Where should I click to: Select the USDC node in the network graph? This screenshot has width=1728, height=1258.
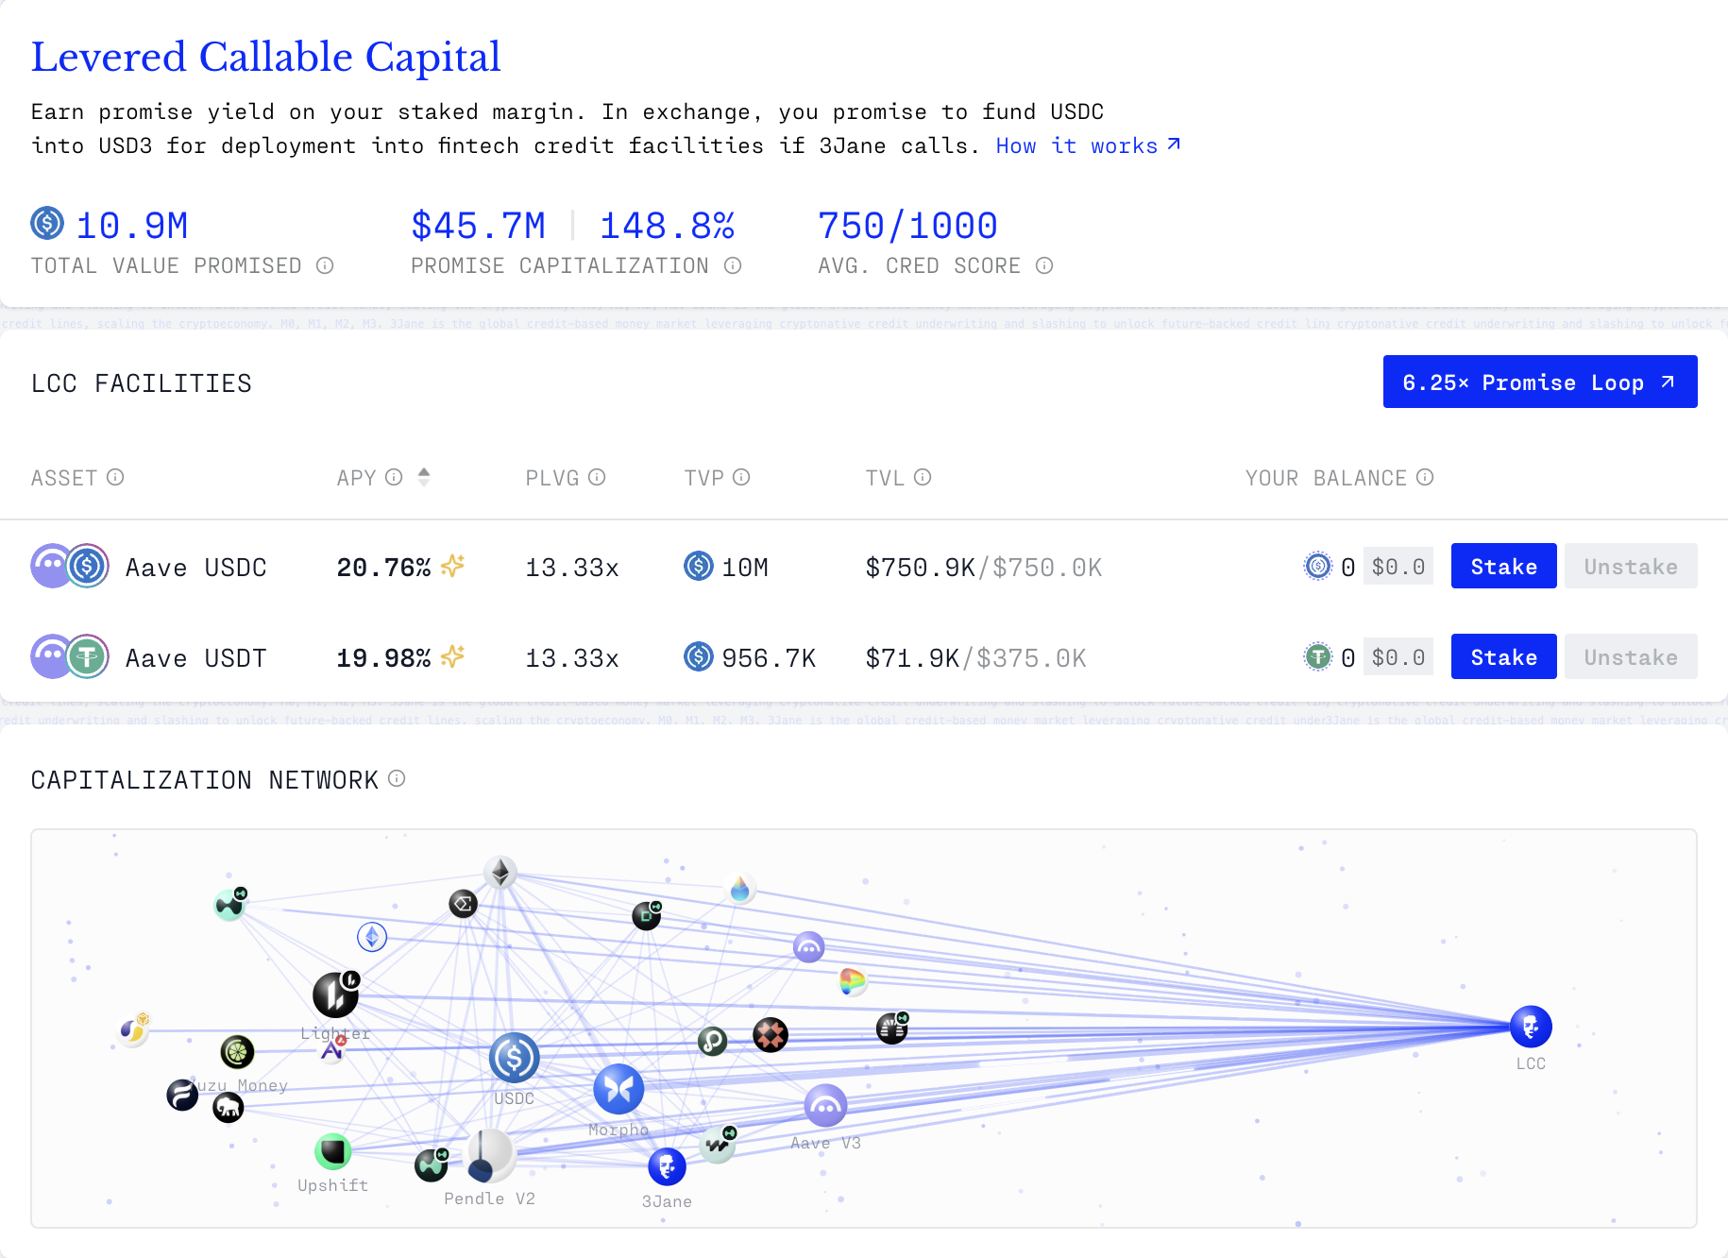(514, 1058)
